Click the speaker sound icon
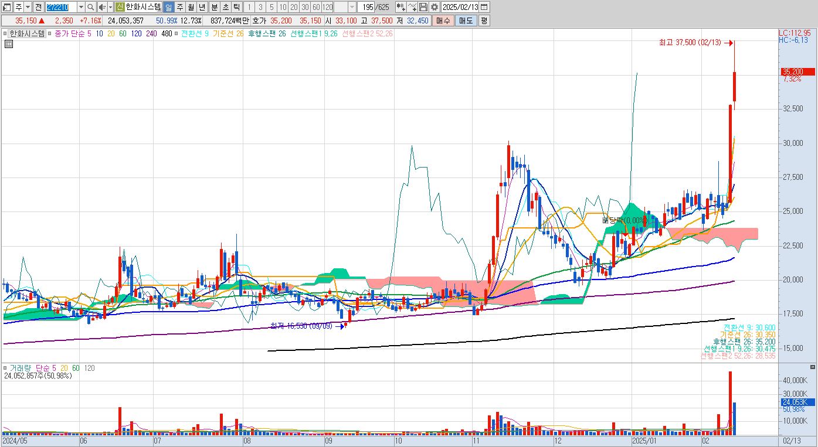Image resolution: width=818 pixels, height=447 pixels. 101,7
